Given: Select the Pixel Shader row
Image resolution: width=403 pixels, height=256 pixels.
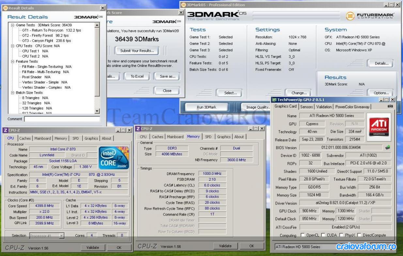Looking at the screenshot, I should pos(36,77).
